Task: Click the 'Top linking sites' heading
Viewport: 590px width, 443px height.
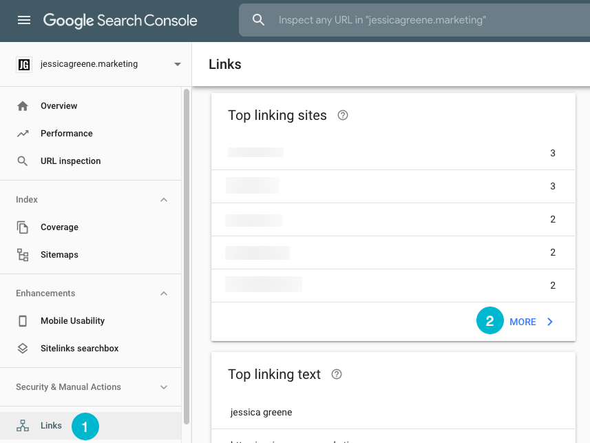Action: [x=277, y=115]
